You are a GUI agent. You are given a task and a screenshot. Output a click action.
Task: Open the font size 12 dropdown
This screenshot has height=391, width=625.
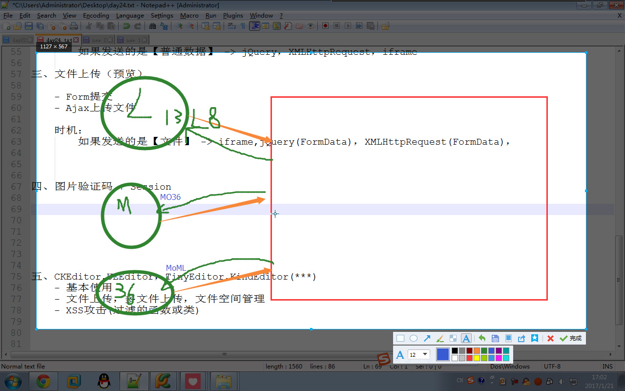point(424,354)
